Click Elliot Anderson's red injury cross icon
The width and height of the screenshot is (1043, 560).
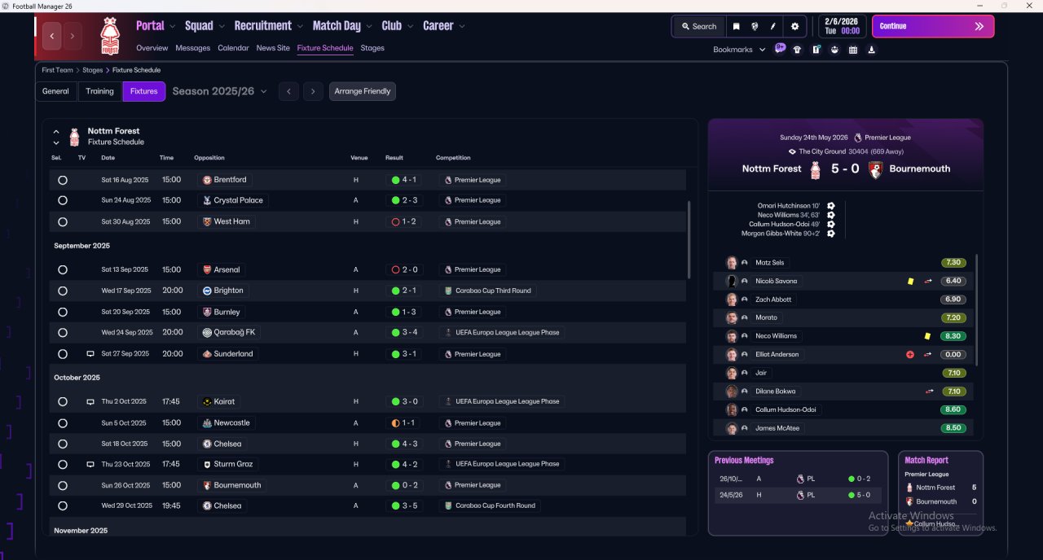(x=910, y=355)
